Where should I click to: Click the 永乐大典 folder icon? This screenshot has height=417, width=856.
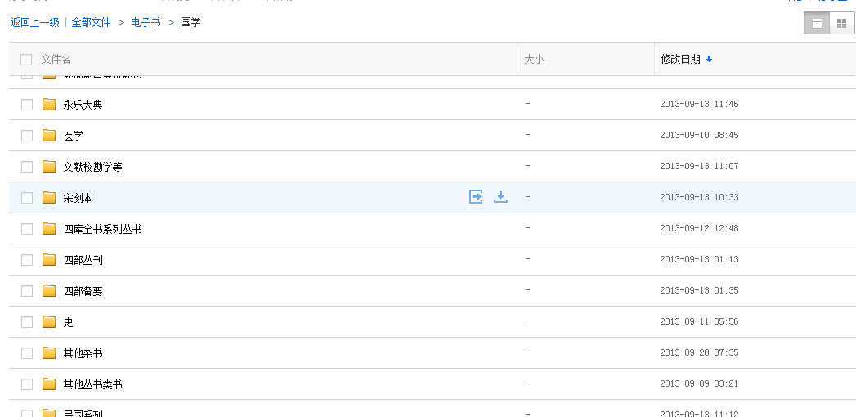(49, 105)
